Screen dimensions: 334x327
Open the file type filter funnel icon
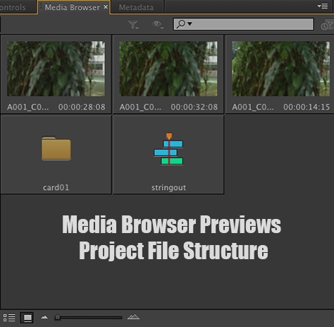point(133,25)
